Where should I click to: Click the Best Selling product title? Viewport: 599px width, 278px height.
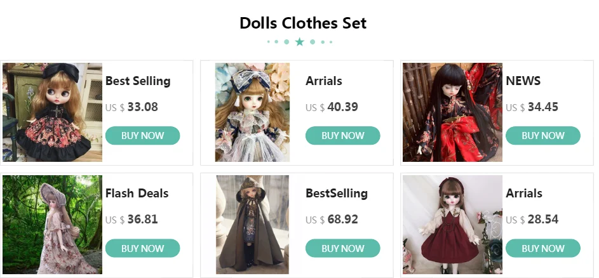[138, 81]
